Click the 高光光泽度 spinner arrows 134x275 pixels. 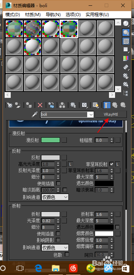click(58, 164)
